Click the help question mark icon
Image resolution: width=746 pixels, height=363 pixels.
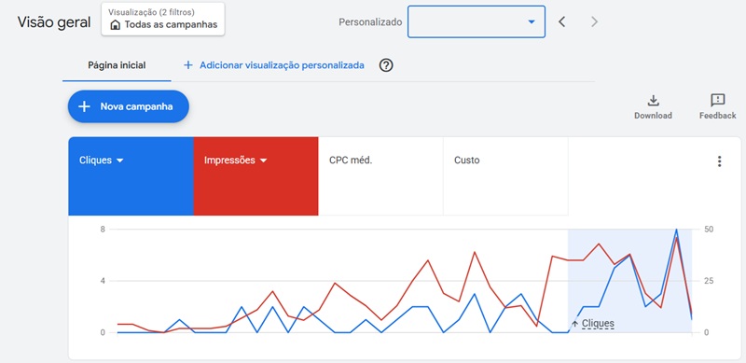click(x=386, y=65)
